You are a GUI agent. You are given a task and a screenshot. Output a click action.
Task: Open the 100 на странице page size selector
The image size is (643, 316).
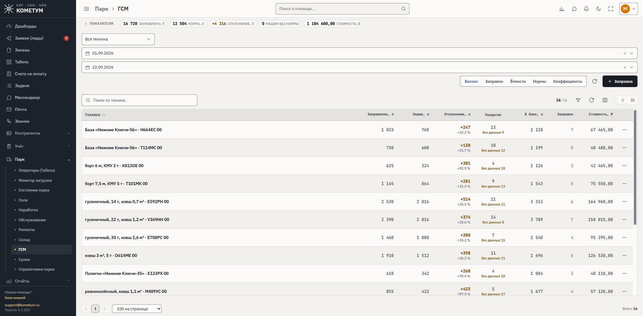(x=137, y=309)
